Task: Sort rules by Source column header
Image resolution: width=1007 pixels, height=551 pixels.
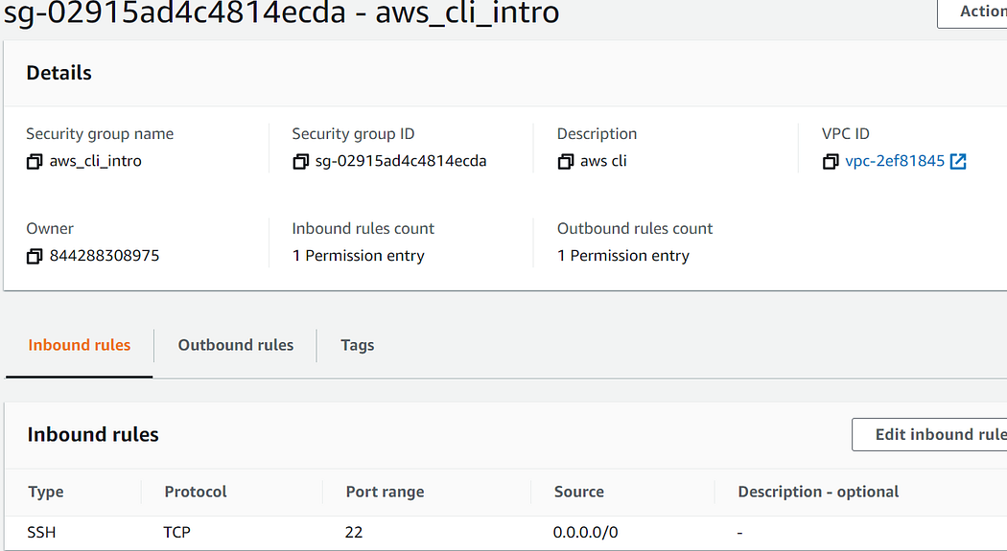Action: click(579, 492)
